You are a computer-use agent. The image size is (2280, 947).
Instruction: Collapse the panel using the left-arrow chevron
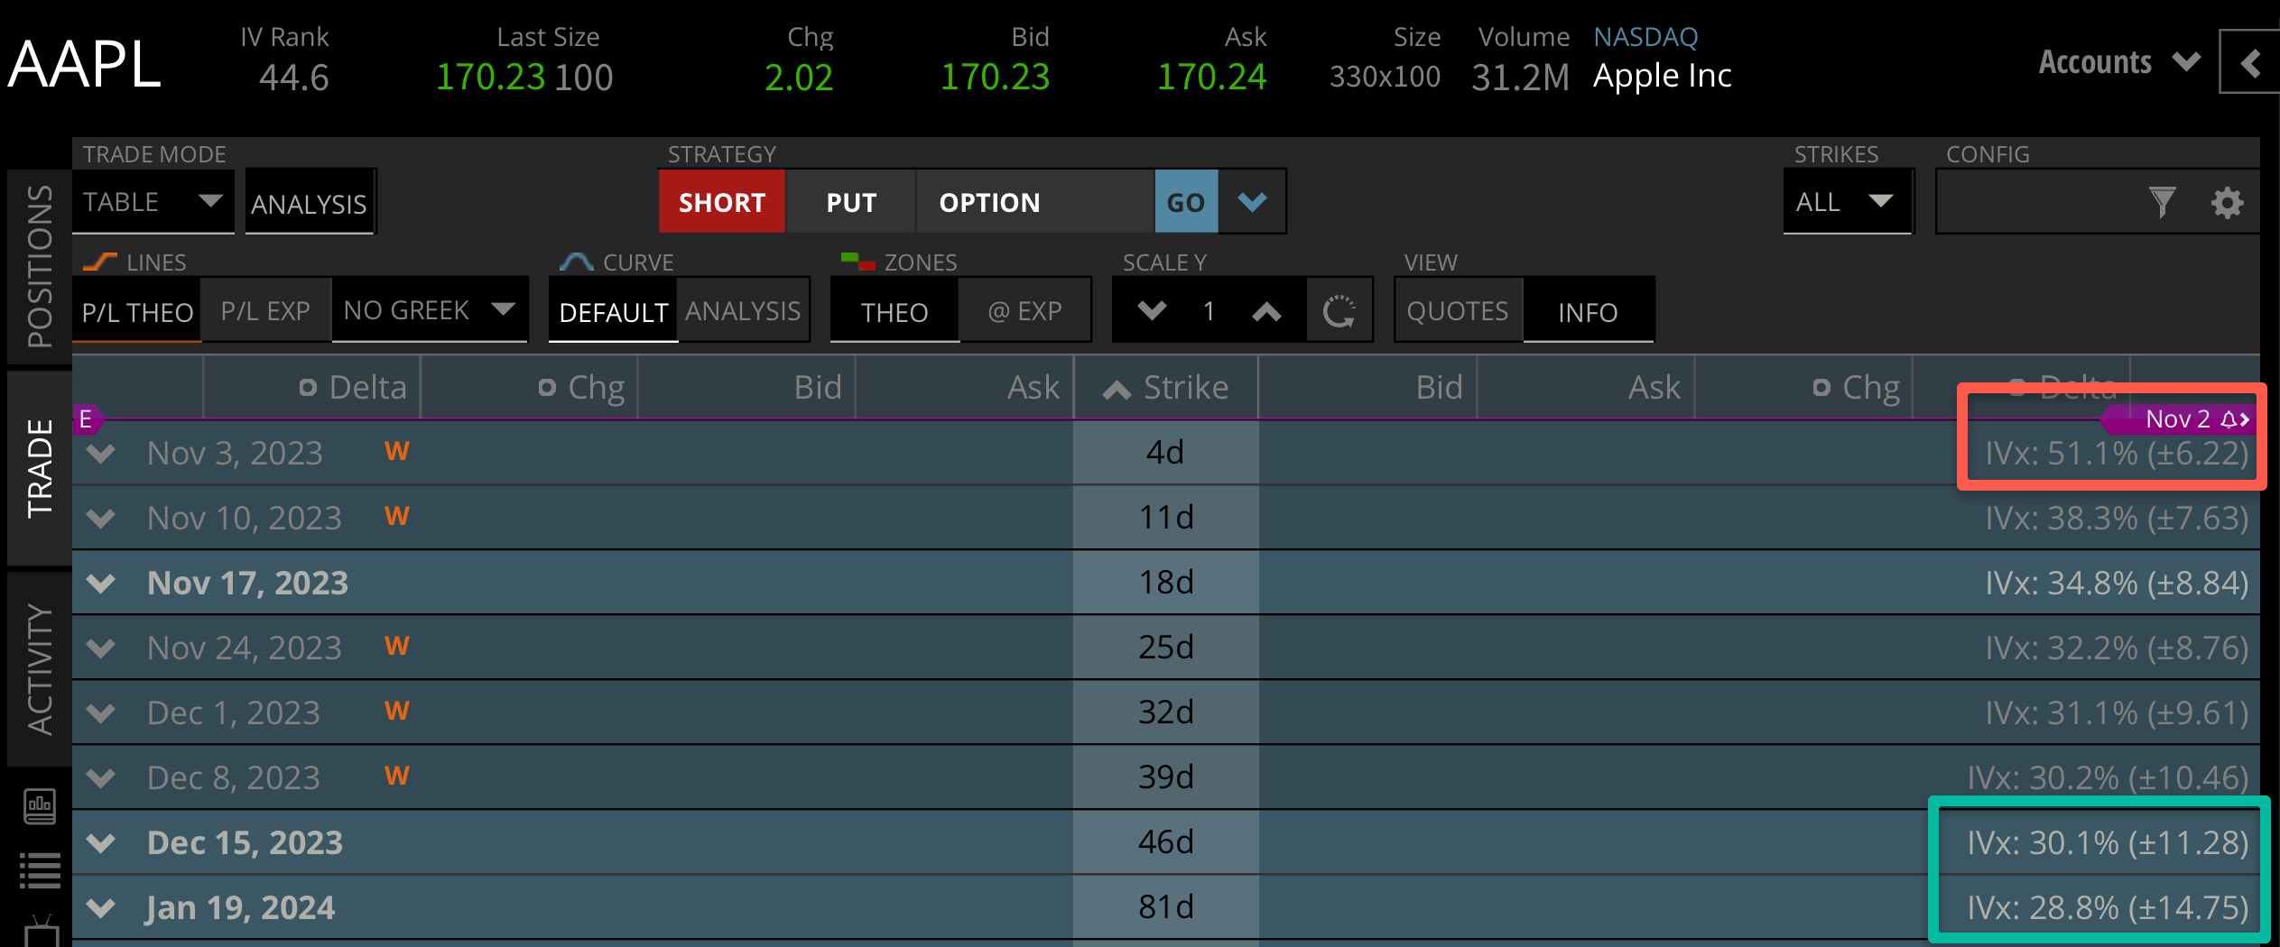coord(2249,61)
